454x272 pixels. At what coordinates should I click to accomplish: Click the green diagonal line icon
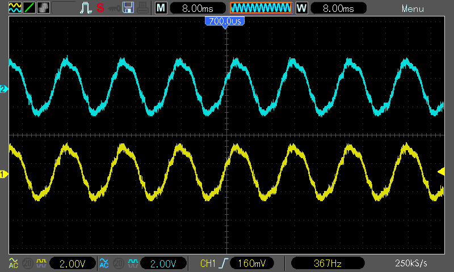pos(30,8)
